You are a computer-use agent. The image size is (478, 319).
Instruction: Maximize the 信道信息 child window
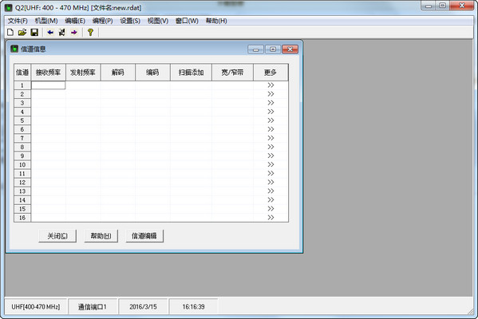tap(273, 49)
